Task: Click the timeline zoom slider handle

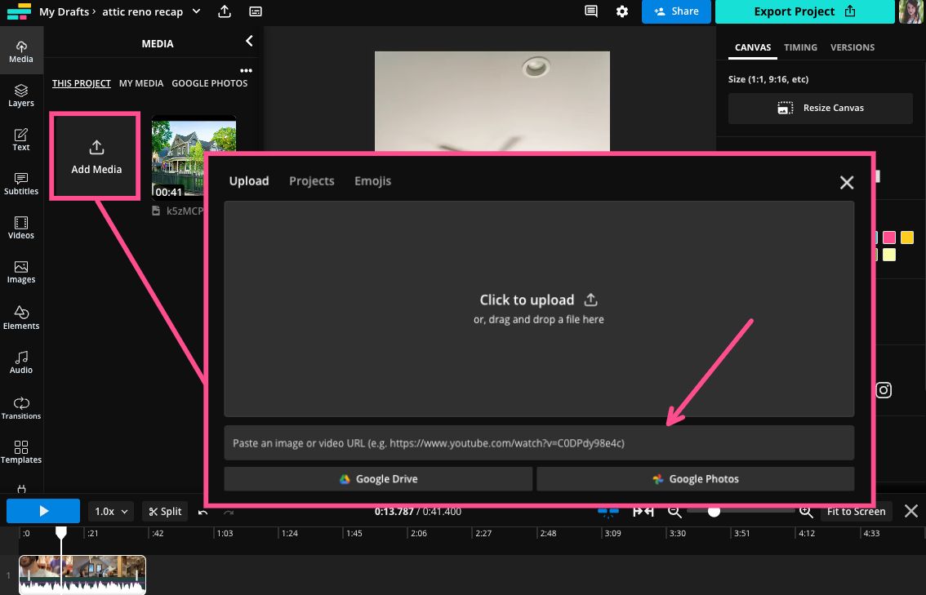Action: [714, 511]
